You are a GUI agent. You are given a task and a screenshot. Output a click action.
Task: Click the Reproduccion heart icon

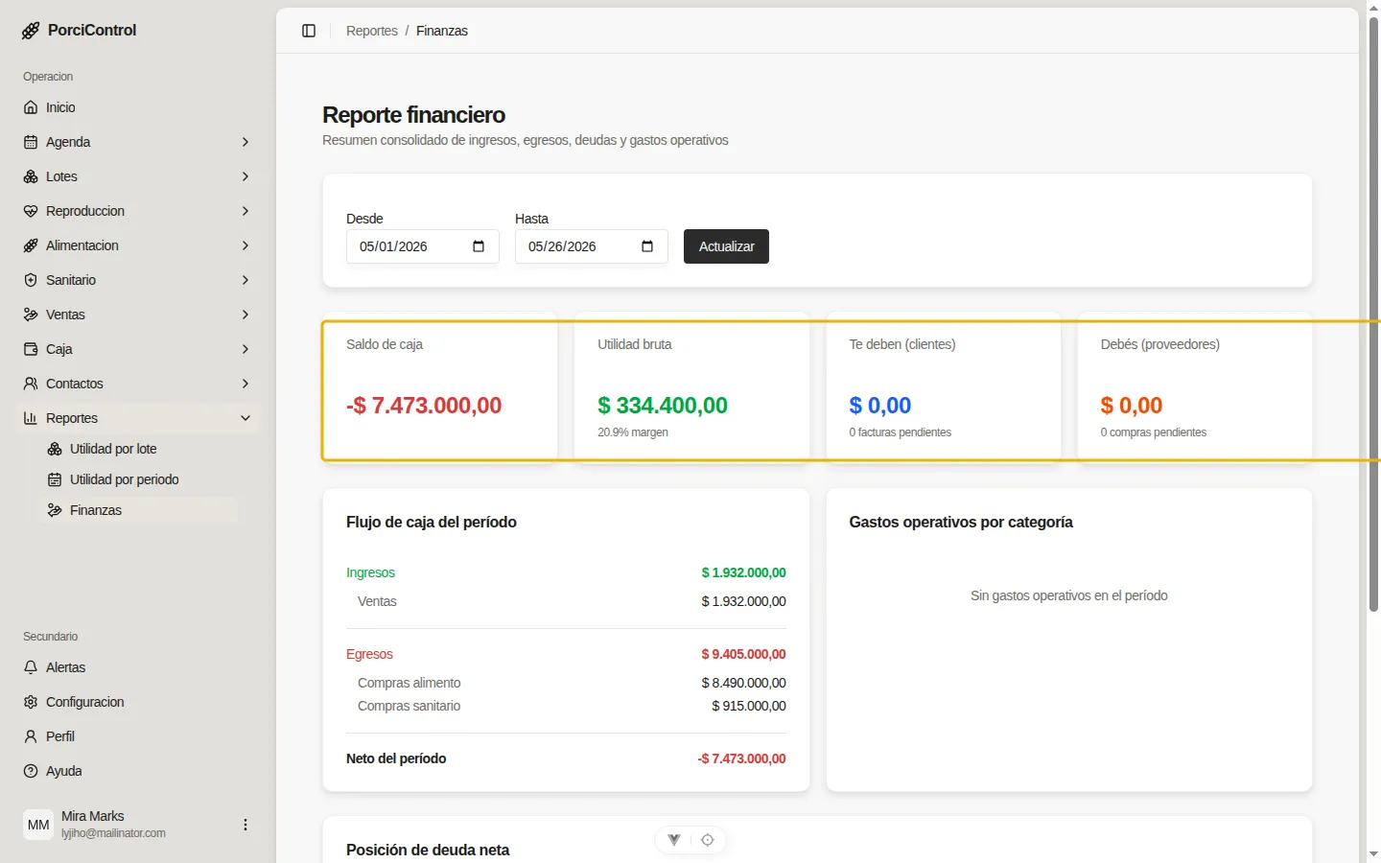(31, 211)
